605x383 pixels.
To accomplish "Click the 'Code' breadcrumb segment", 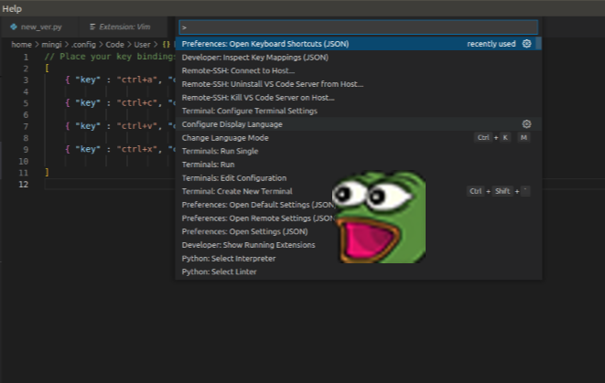I will tap(114, 45).
